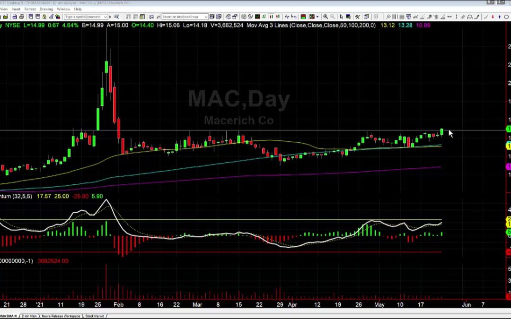Select the ellipse drawing tool
Viewport: 511px width, 319px height.
506,16
